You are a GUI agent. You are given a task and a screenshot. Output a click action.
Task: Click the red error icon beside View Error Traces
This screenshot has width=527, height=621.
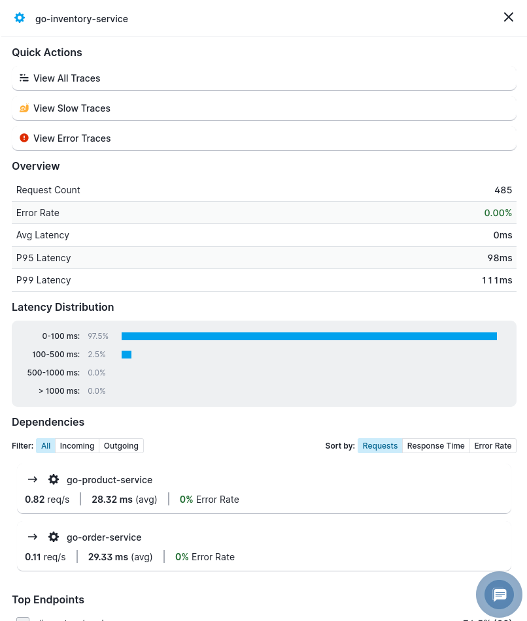point(24,138)
